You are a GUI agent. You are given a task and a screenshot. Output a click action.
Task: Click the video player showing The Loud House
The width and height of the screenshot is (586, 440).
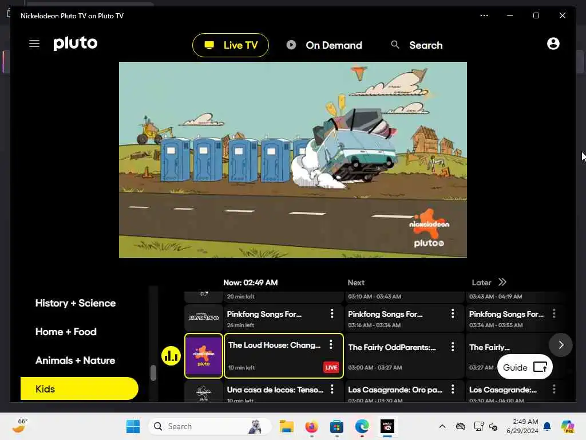pos(292,160)
